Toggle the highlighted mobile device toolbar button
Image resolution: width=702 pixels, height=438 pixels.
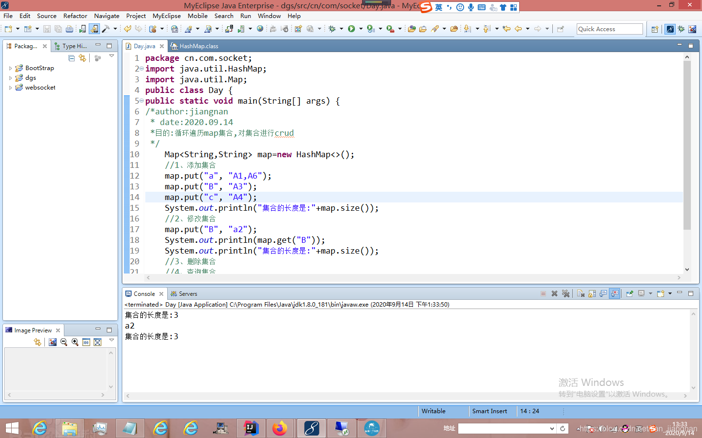pos(94,29)
